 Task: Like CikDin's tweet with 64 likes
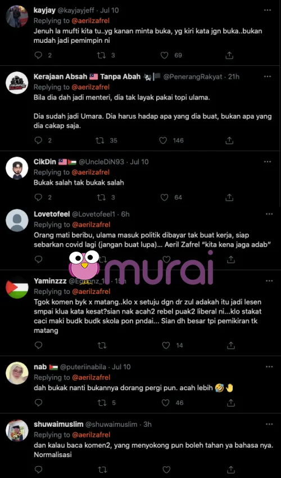tap(165, 197)
